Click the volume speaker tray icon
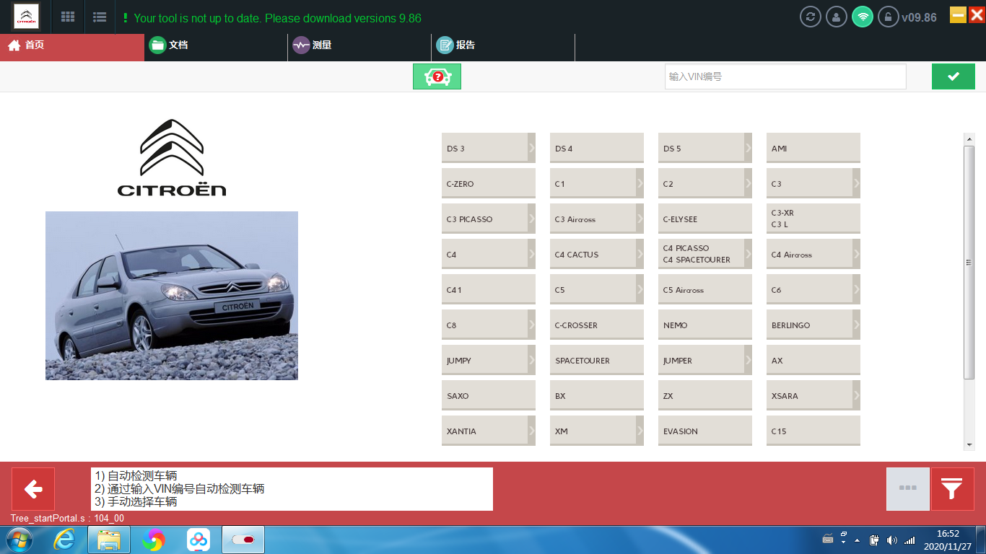 coord(891,540)
